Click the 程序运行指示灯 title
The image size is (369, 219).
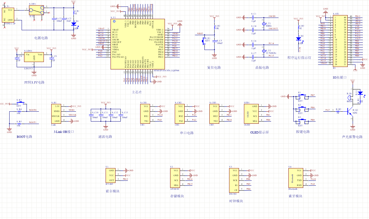point(299,58)
